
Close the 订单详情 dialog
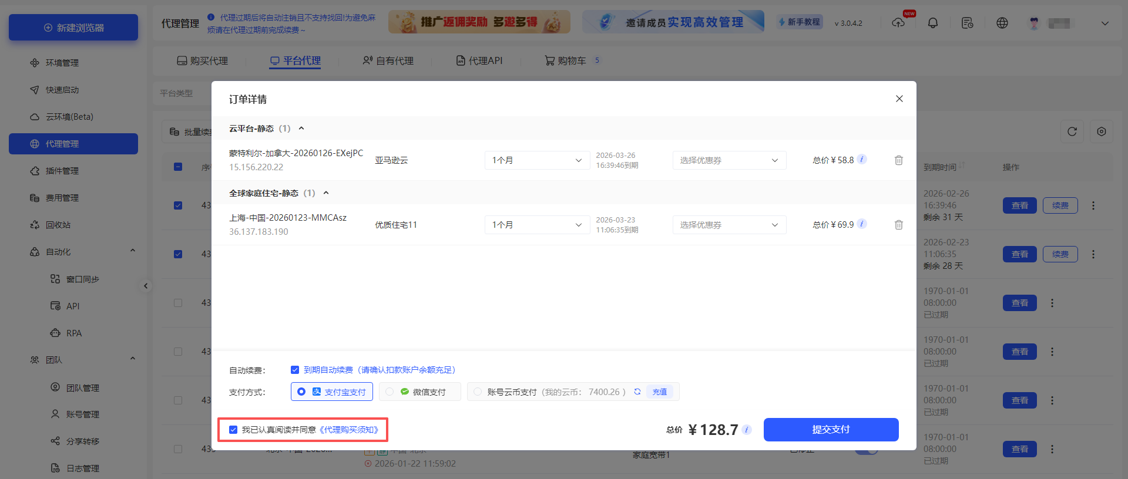tap(899, 99)
